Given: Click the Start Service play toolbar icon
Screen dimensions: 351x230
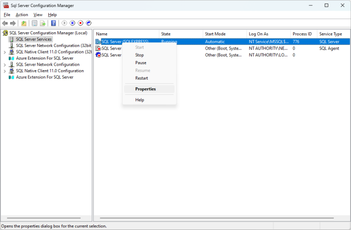Looking at the screenshot, I should [64, 23].
